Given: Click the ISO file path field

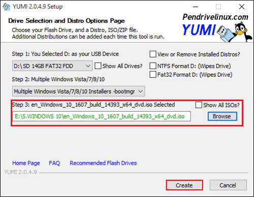Looking at the screenshot, I should pos(102,116).
